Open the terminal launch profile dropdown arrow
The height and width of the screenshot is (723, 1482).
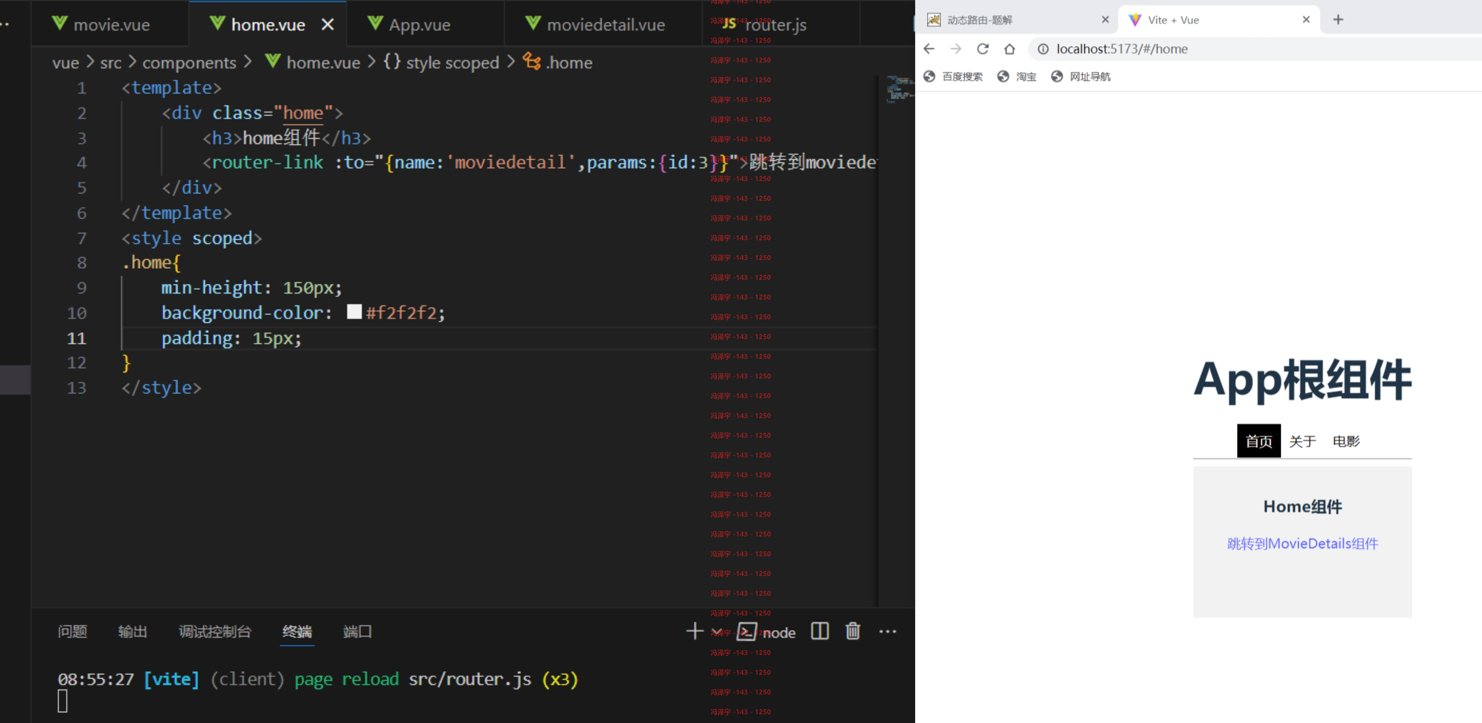click(717, 632)
